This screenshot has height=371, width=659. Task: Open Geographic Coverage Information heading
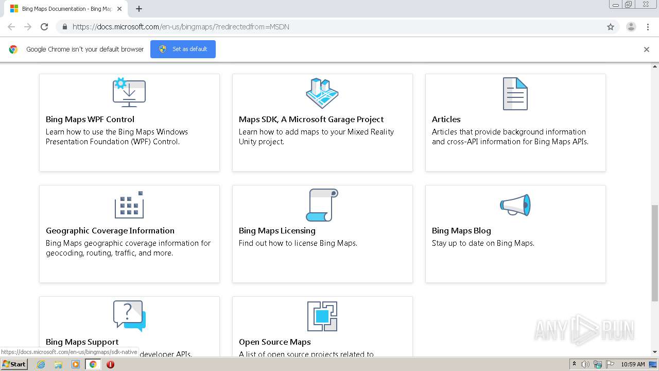(x=110, y=231)
